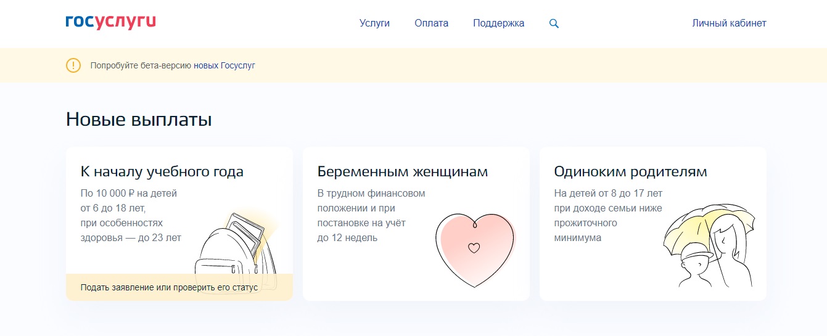Viewport: 827px width, 336px height.
Task: Click text 'Попробуйте бета-версию'
Action: click(141, 65)
